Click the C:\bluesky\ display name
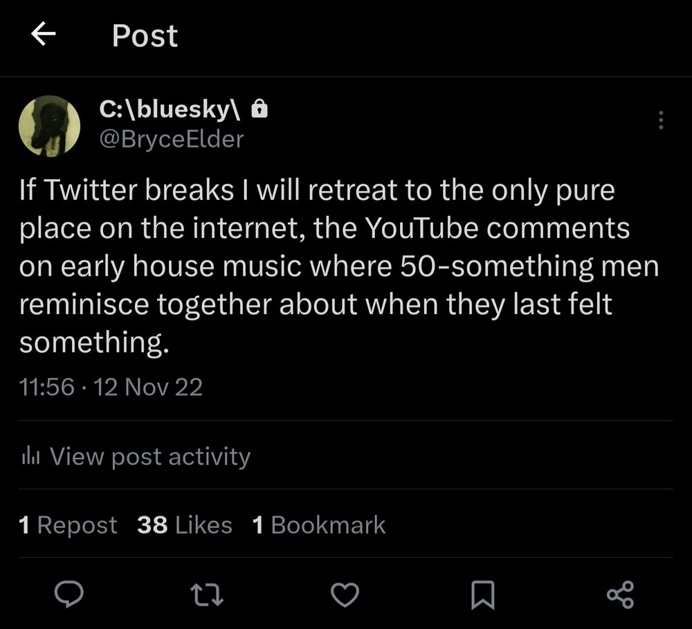The height and width of the screenshot is (629, 692). pos(171,109)
